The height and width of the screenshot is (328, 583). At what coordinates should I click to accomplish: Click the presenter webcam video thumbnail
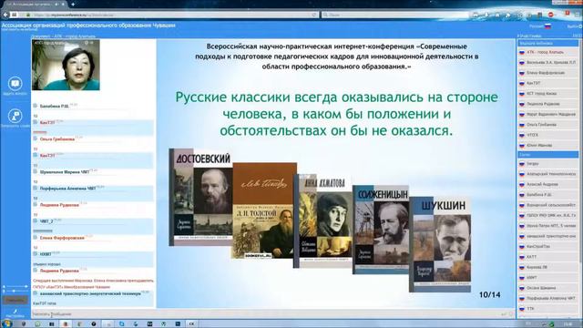pos(66,65)
